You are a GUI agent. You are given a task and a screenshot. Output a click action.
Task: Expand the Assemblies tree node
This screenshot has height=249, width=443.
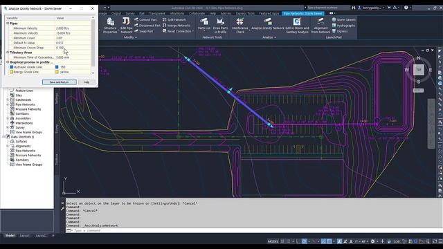coord(8,118)
